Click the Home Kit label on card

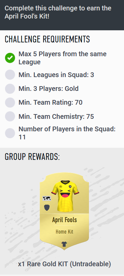[64, 232]
